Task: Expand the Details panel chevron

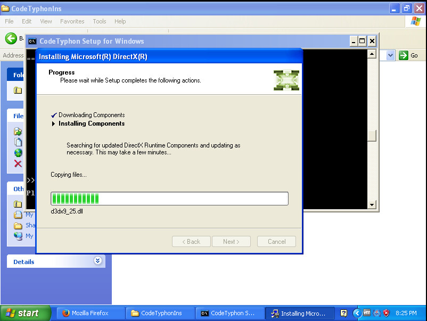Action: pos(97,261)
